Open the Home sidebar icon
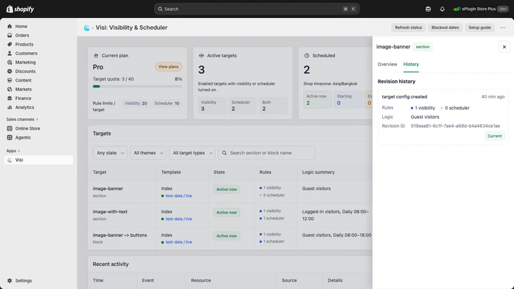 tap(10, 26)
